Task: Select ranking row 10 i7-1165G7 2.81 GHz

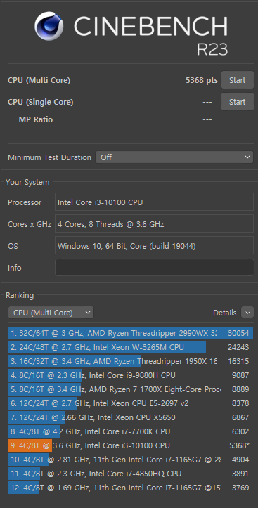Action: [x=130, y=460]
